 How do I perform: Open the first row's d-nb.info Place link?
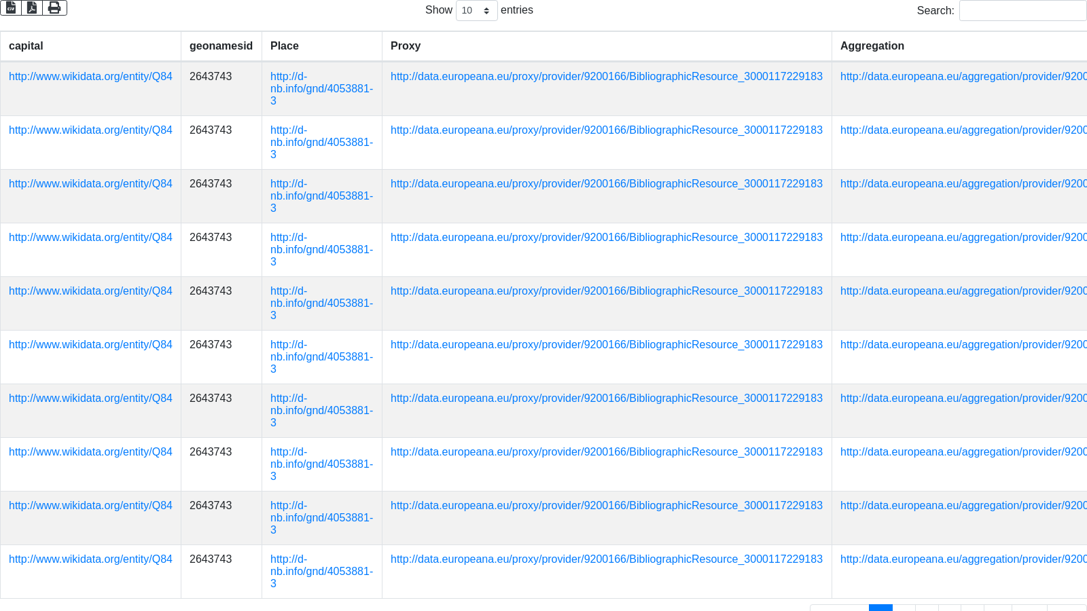[x=321, y=88]
